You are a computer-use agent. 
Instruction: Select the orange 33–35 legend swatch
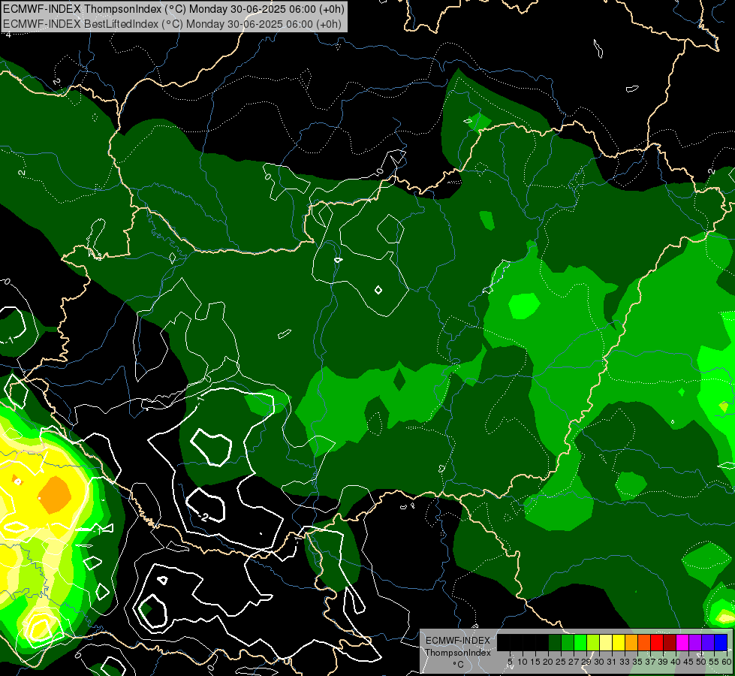[x=631, y=642]
